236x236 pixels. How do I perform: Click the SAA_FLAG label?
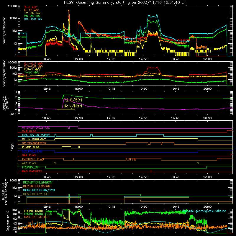29,155
